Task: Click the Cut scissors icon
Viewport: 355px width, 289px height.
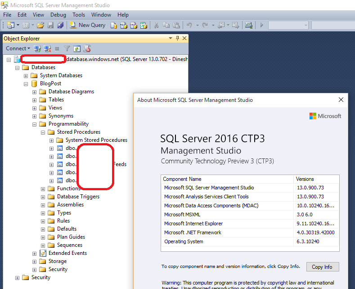Action: pos(156,25)
